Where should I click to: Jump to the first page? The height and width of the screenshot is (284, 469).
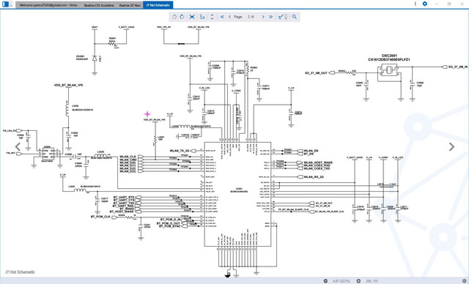[x=222, y=17]
